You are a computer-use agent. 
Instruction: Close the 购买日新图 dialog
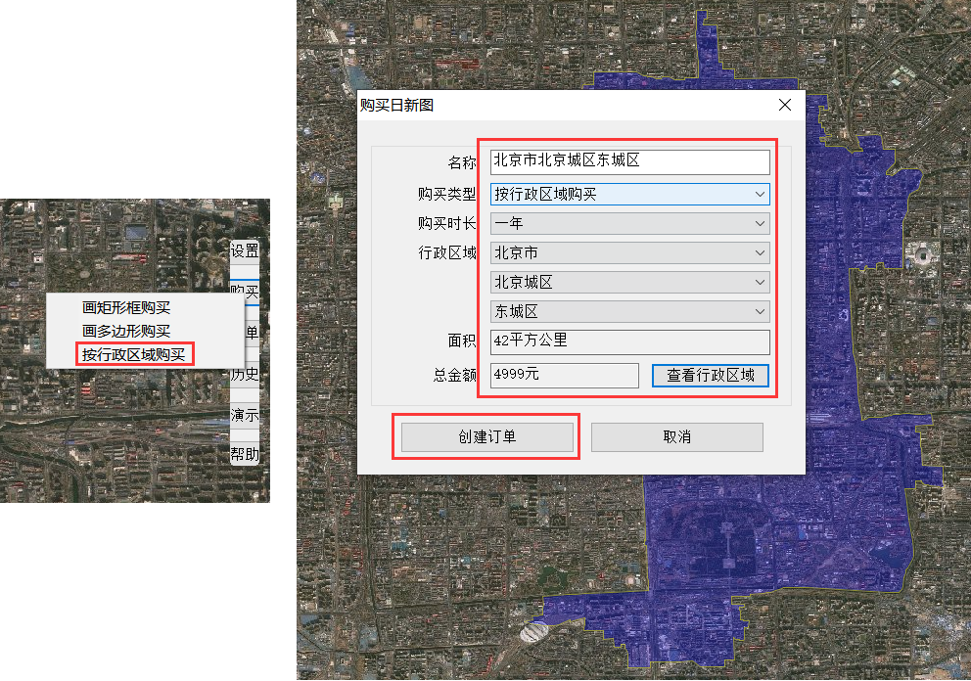point(785,106)
